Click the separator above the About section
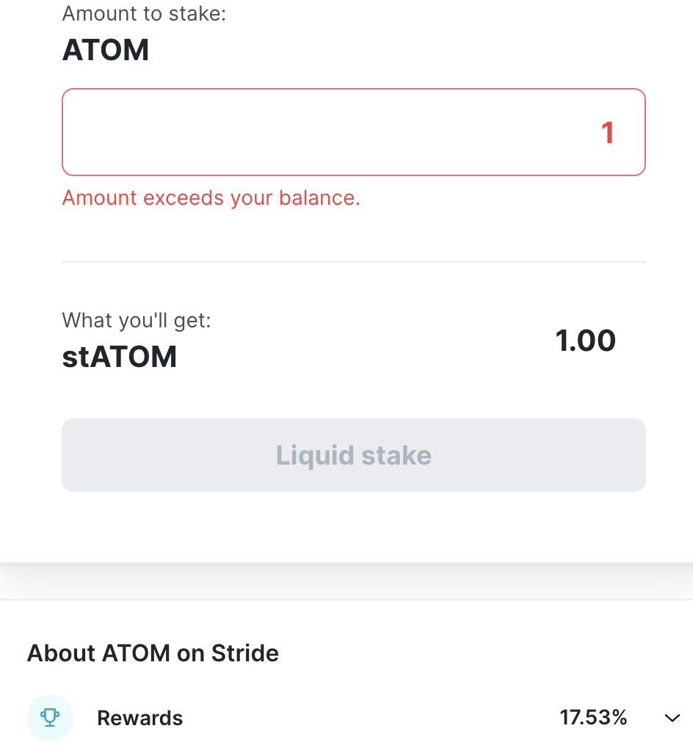The image size is (693, 756). [346, 600]
